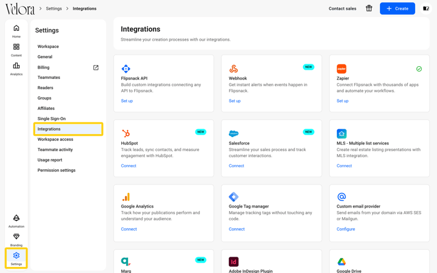This screenshot has width=437, height=273.
Task: Open Usage report menu item
Action: (x=50, y=160)
